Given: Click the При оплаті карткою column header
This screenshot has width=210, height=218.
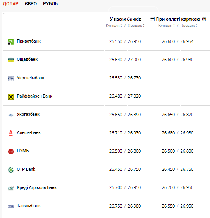Looking at the screenshot, I should click(178, 19).
